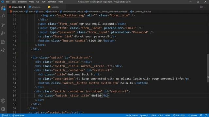Click line number 38 in gutter
The height and width of the screenshot is (117, 209).
14,28
